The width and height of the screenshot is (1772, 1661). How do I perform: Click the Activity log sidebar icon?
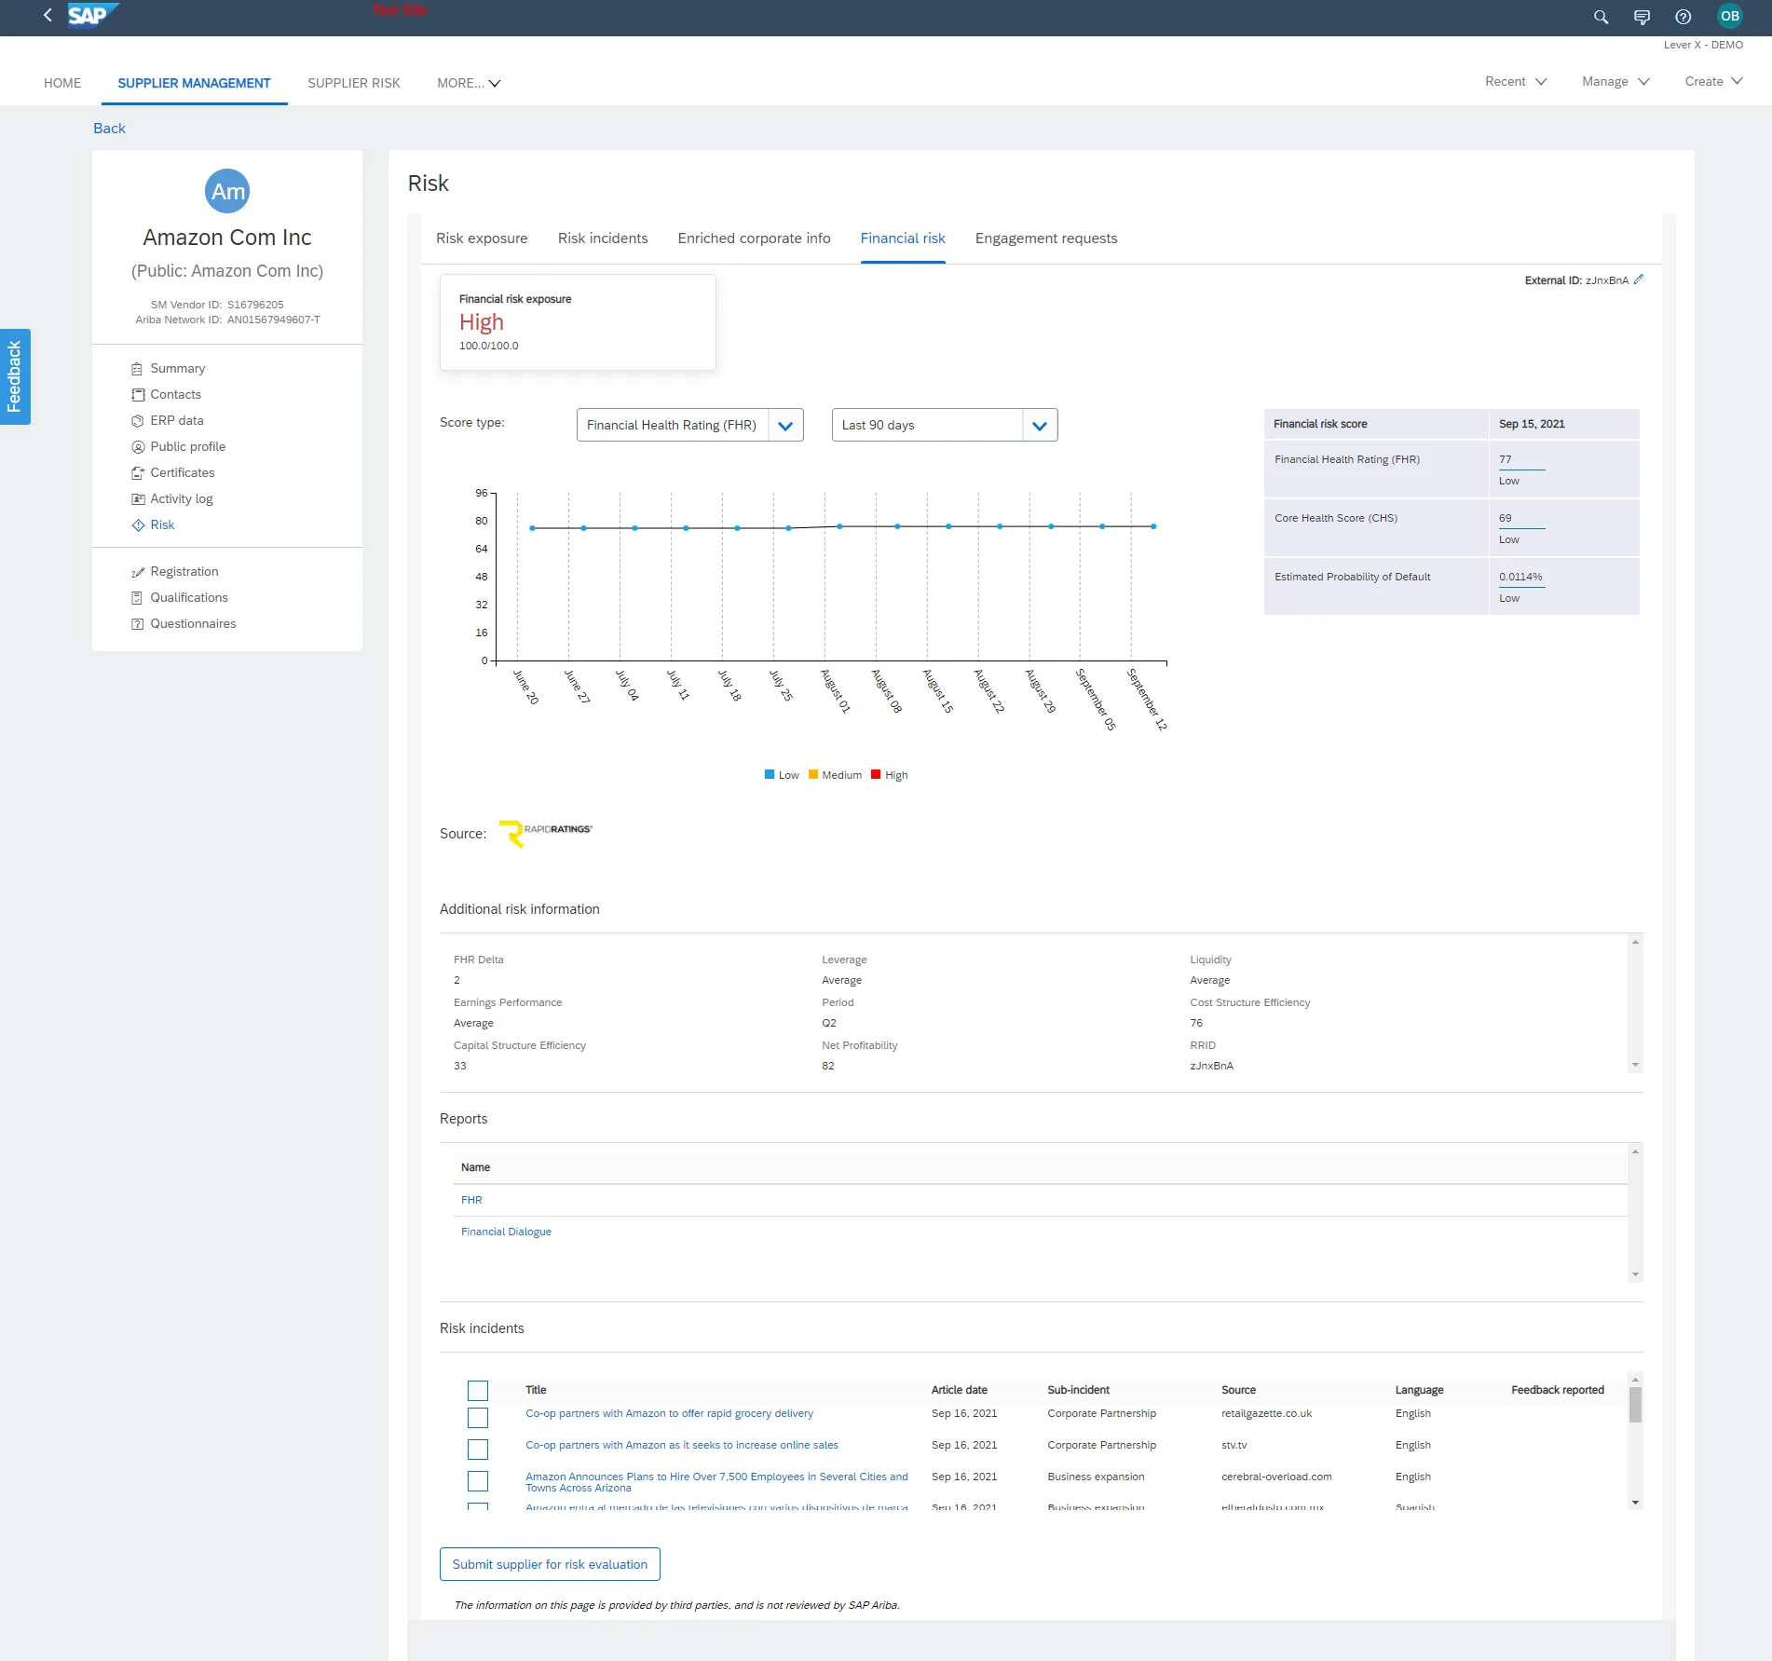[x=138, y=499]
